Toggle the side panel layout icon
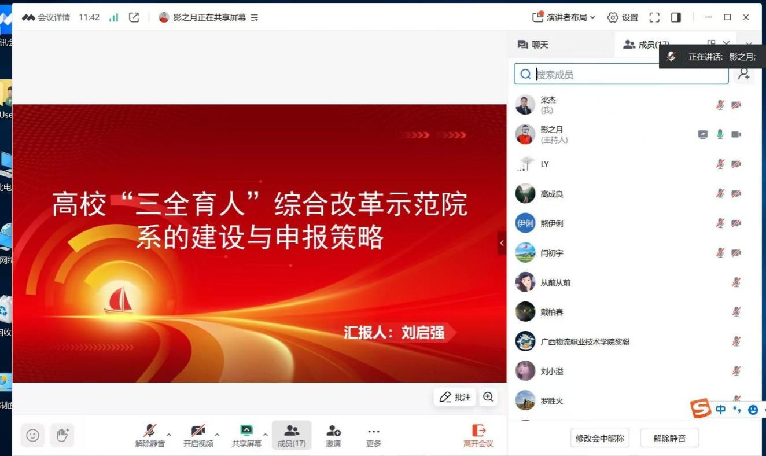766x456 pixels. coord(676,17)
